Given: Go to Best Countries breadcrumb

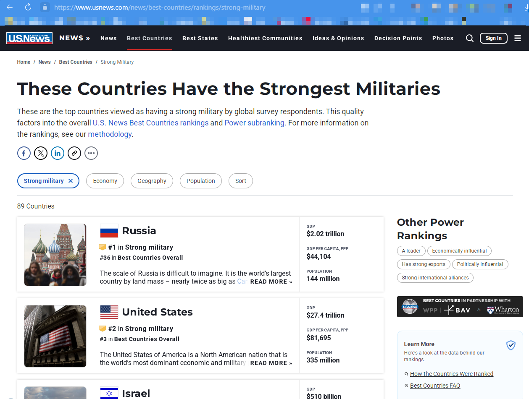Looking at the screenshot, I should point(76,62).
